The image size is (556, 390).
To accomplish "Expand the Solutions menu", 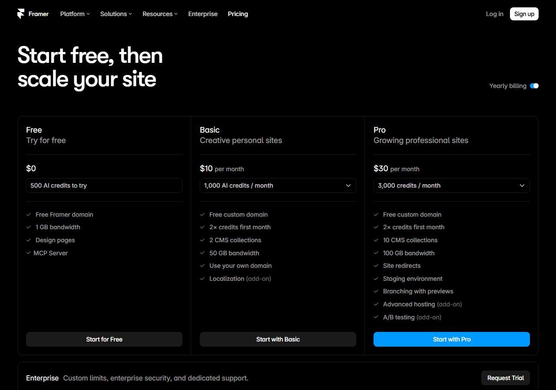I will point(116,14).
